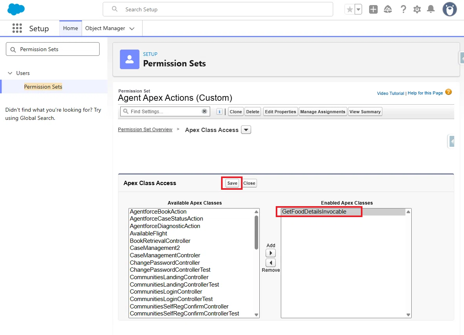Switch to the Home tab
Image resolution: width=464 pixels, height=335 pixels.
(70, 28)
